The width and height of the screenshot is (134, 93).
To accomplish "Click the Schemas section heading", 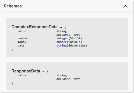I will click(x=13, y=6).
